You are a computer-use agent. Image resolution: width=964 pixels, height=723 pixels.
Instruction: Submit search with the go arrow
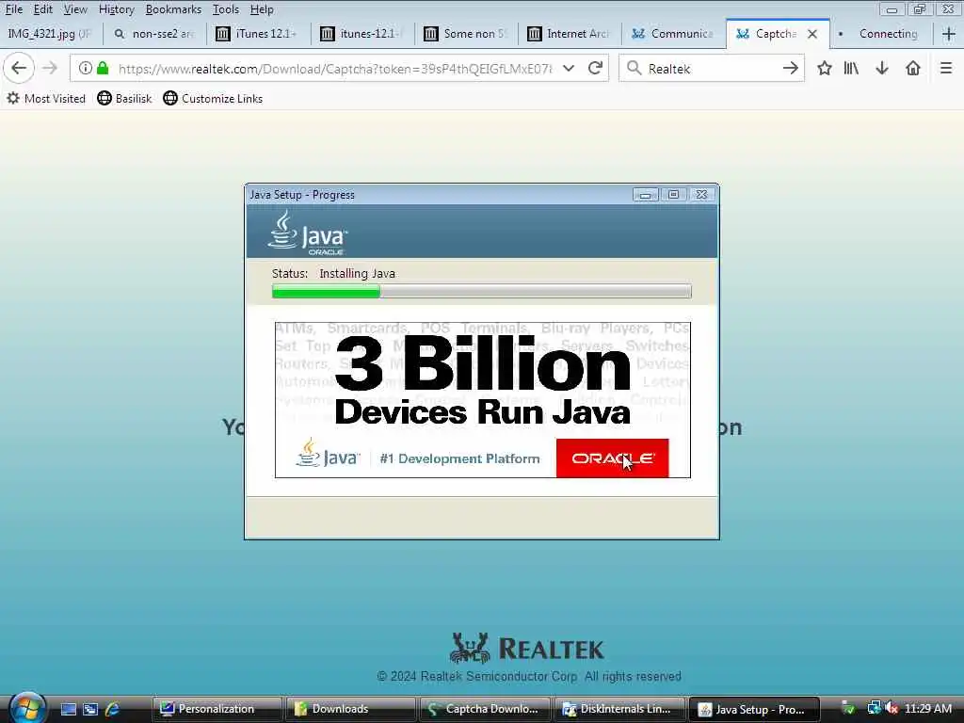point(791,68)
